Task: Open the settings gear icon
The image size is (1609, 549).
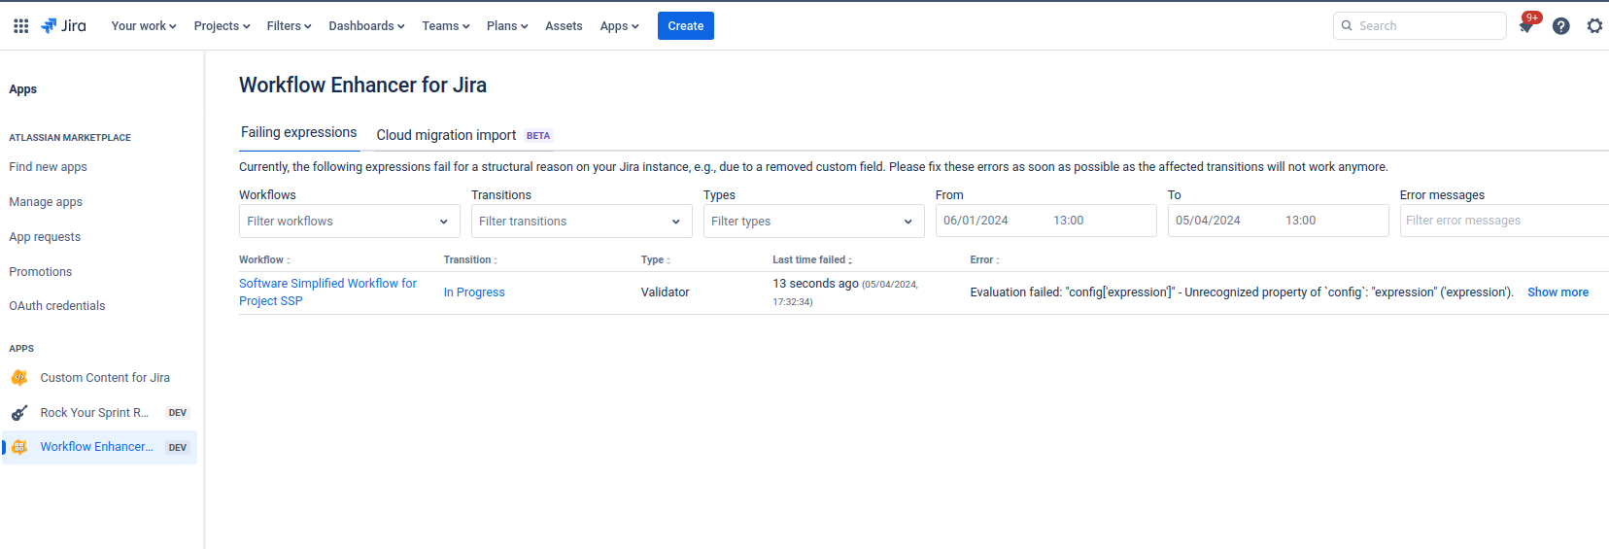Action: click(x=1594, y=26)
